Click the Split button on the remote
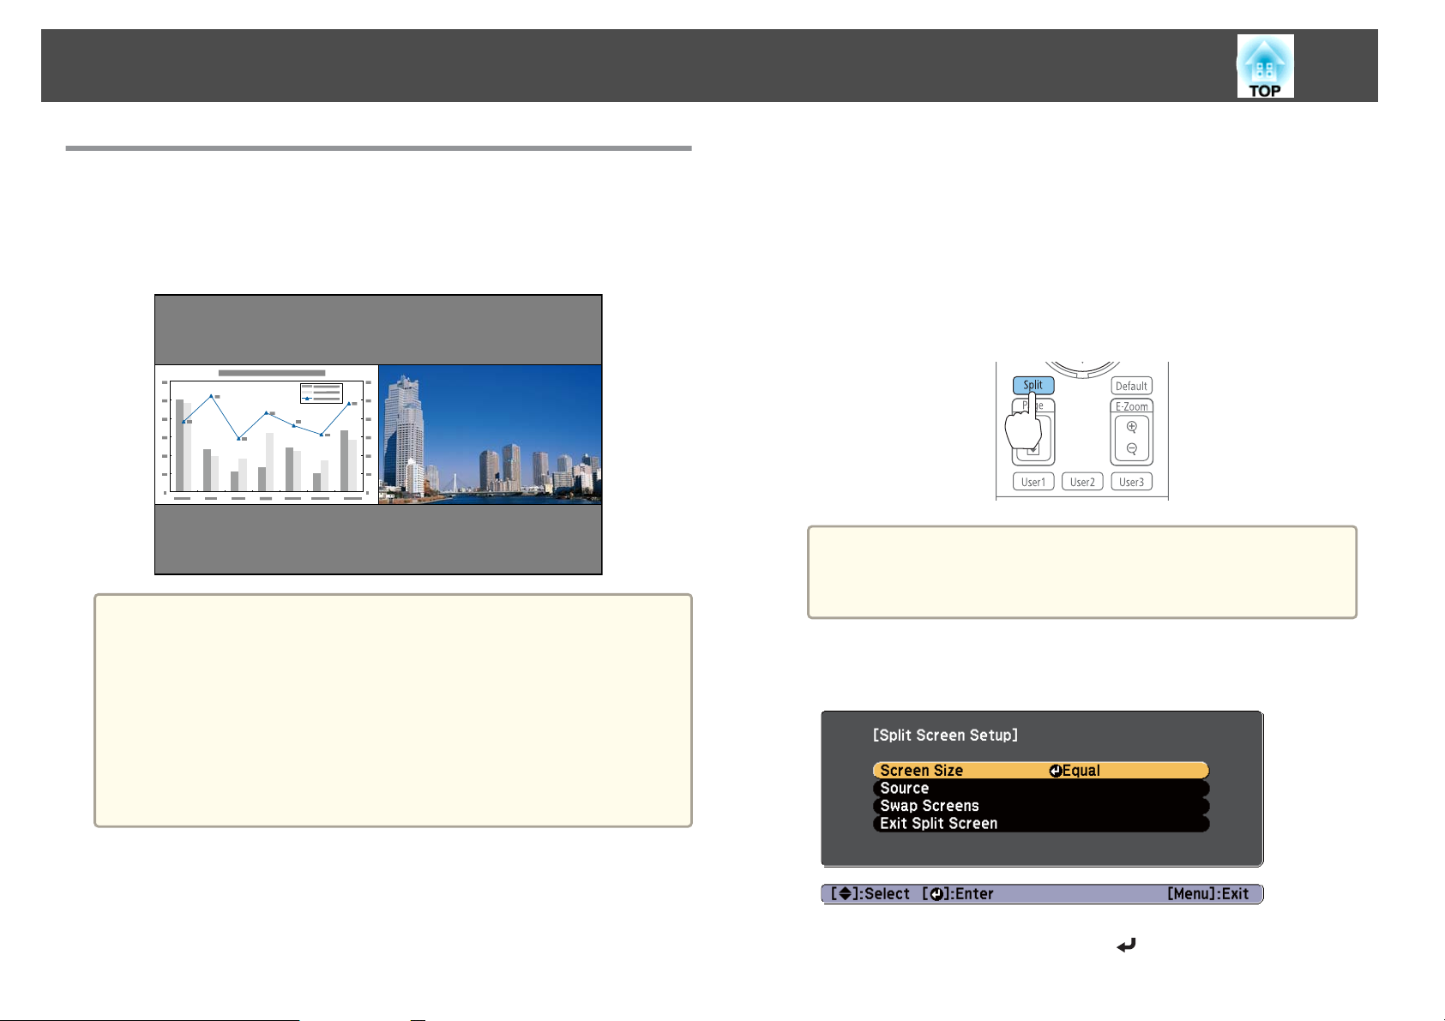 tap(1033, 385)
